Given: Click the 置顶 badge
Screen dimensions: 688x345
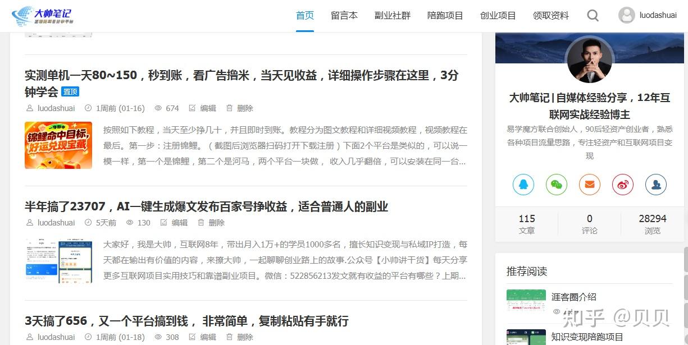Looking at the screenshot, I should 70,91.
